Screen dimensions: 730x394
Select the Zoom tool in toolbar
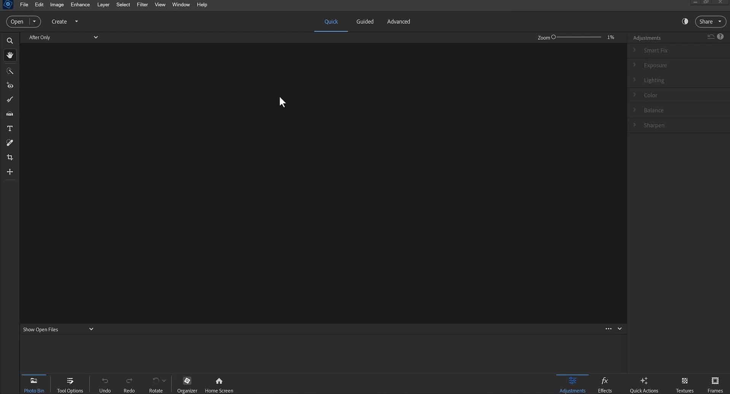(10, 41)
